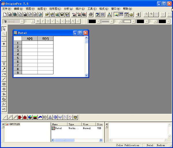The image size is (173, 148).
Task: Select the Polygon drawing tool
Action: point(4,94)
